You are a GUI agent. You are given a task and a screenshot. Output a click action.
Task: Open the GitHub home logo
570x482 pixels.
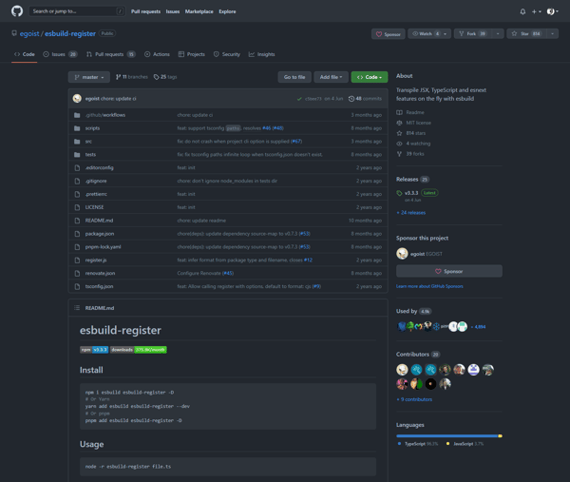(x=17, y=11)
